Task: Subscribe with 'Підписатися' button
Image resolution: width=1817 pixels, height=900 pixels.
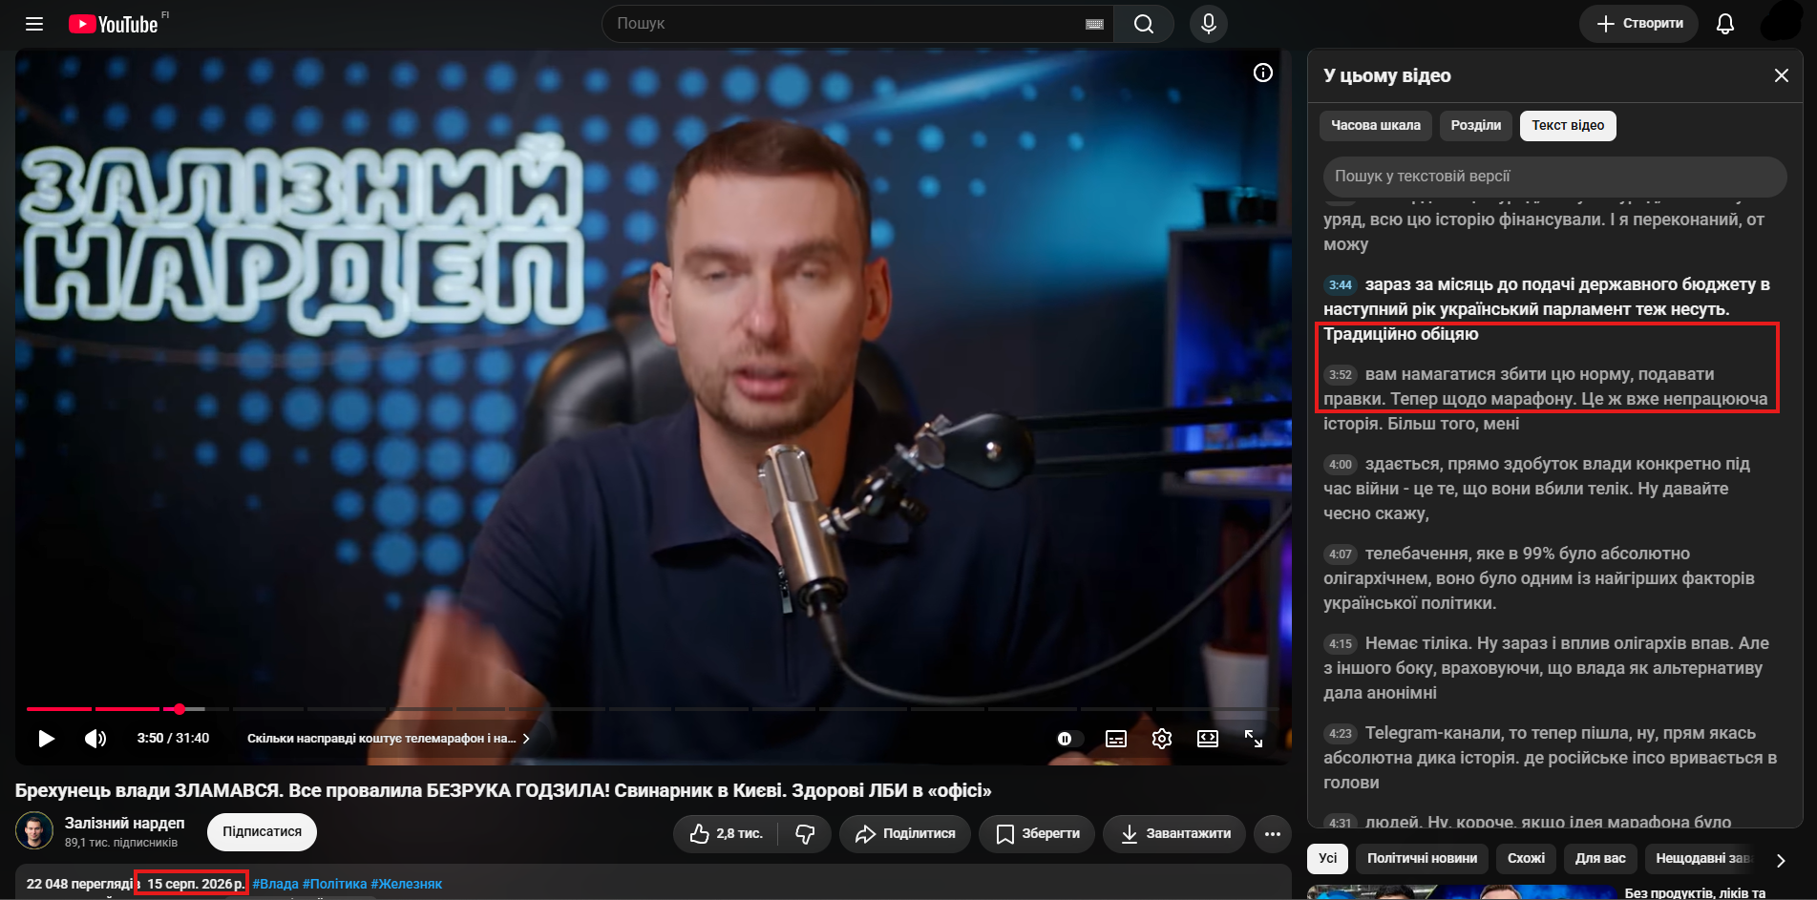Action: pyautogui.click(x=262, y=832)
